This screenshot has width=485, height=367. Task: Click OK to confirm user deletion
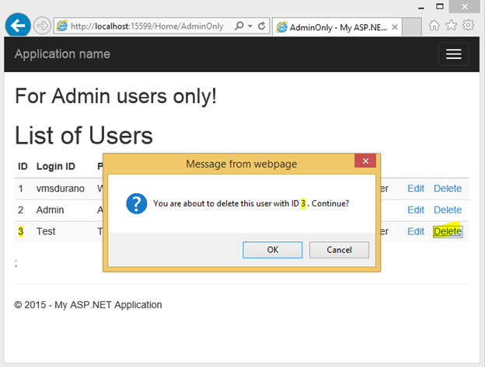272,249
